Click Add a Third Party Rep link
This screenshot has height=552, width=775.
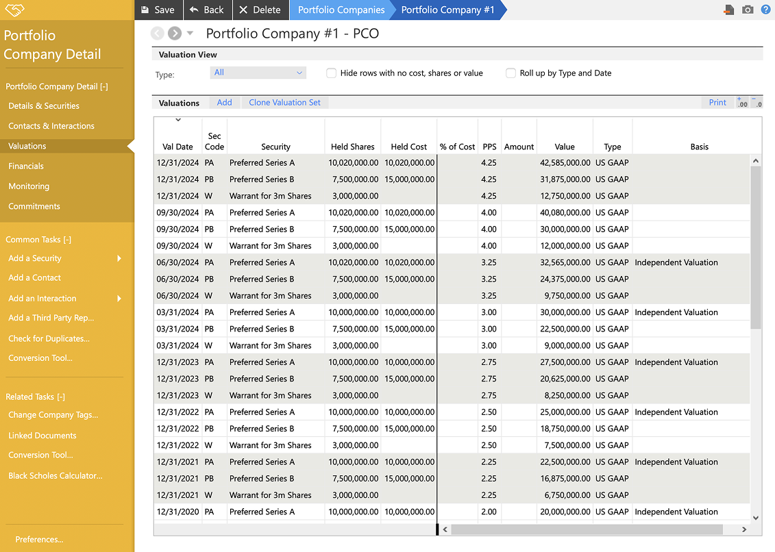pyautogui.click(x=51, y=318)
